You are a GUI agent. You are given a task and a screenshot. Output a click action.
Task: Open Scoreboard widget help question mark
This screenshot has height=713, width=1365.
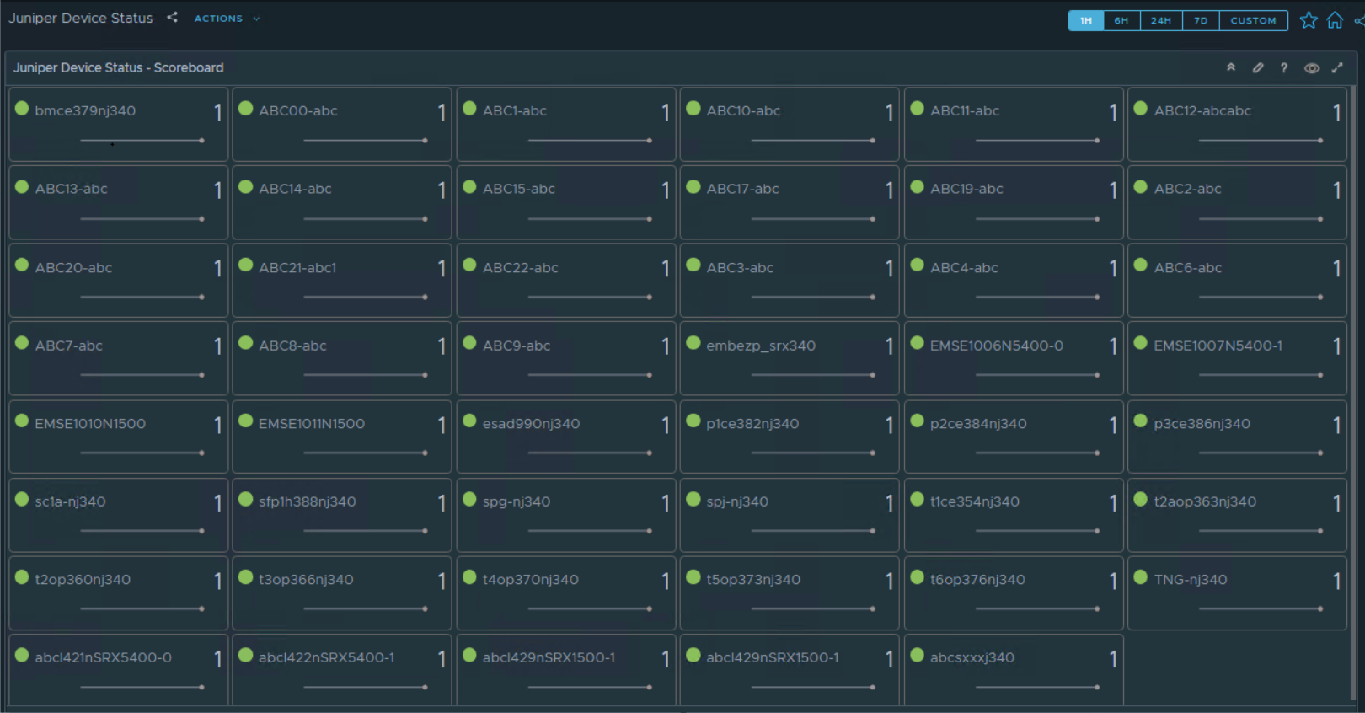click(x=1284, y=67)
